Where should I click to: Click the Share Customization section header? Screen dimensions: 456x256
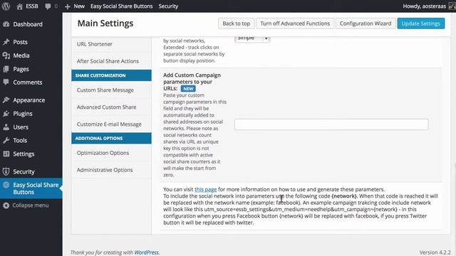111,75
